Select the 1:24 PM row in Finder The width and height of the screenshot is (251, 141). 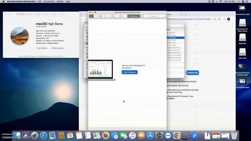click(x=175, y=33)
